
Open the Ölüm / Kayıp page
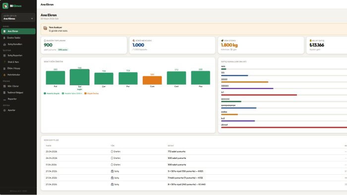tap(18, 68)
